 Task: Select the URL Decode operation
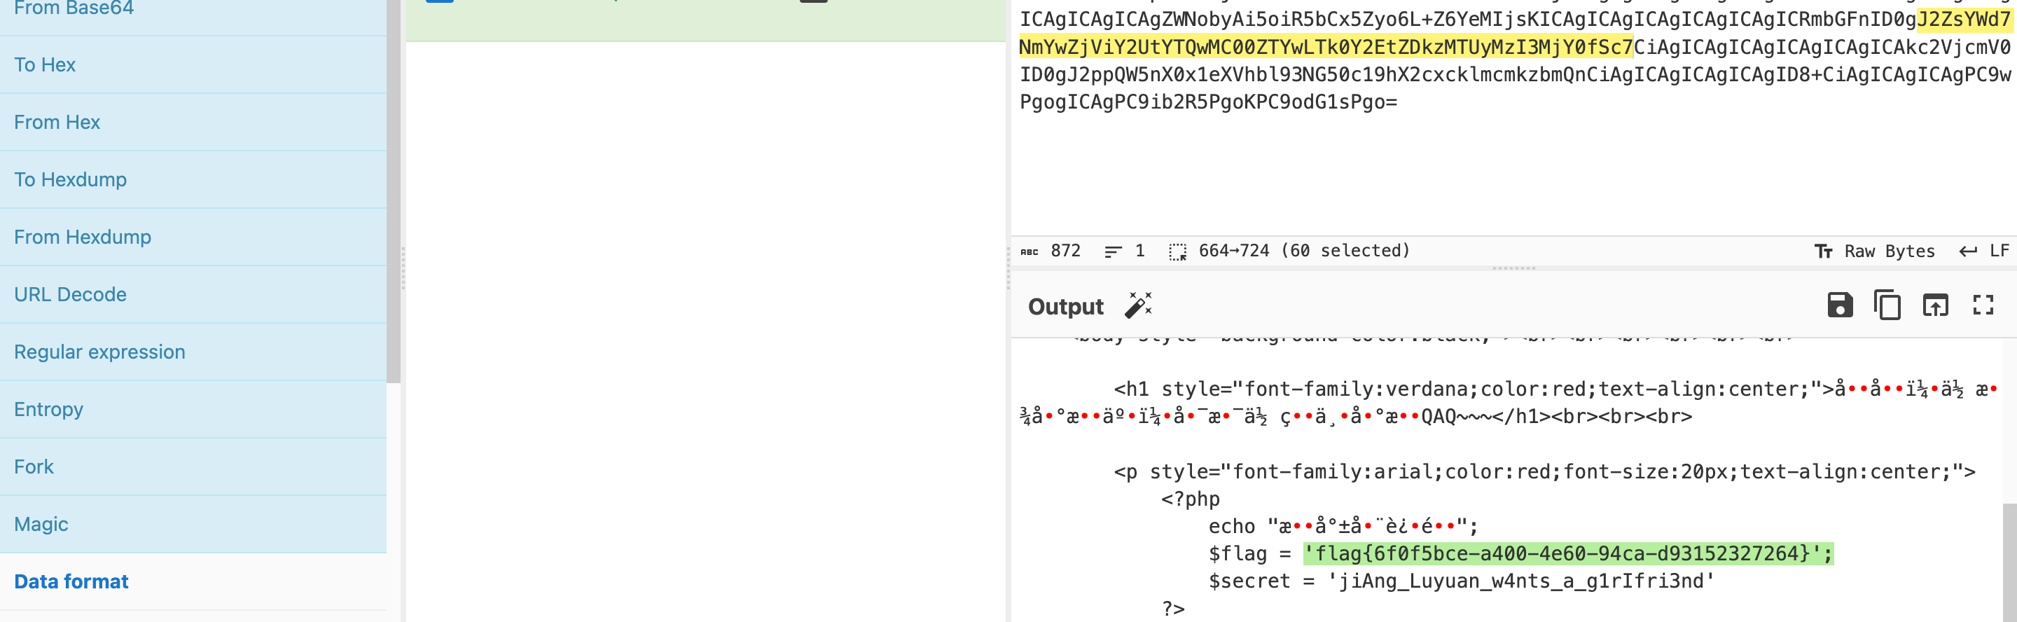pos(193,295)
